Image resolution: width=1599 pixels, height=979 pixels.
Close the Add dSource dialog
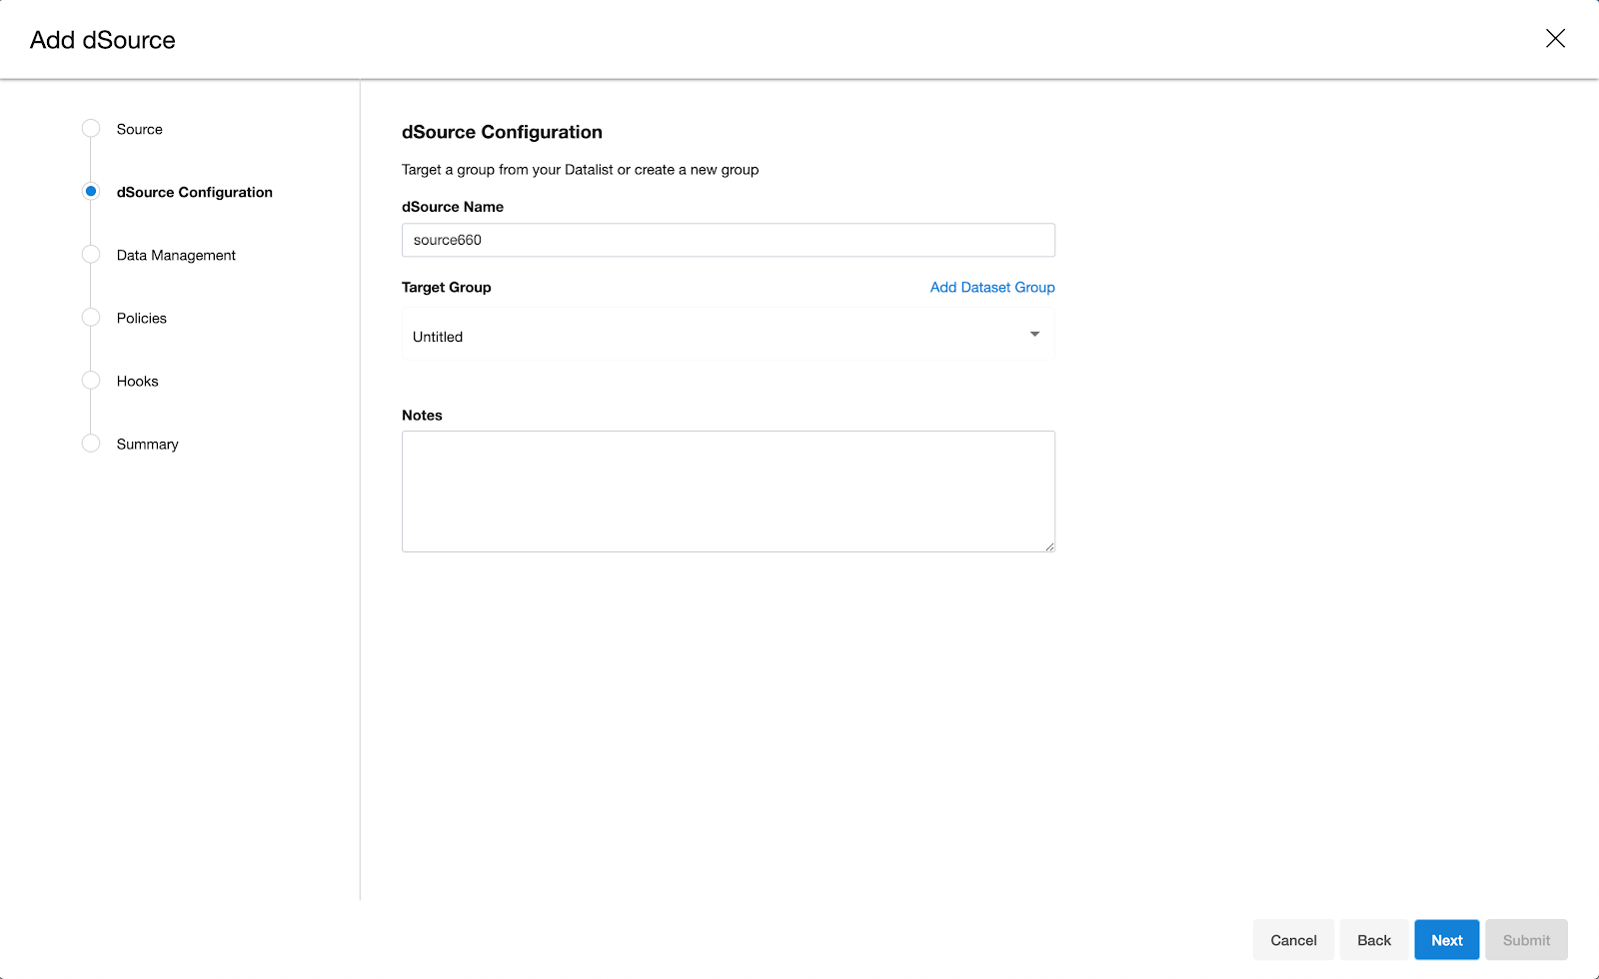[1555, 39]
